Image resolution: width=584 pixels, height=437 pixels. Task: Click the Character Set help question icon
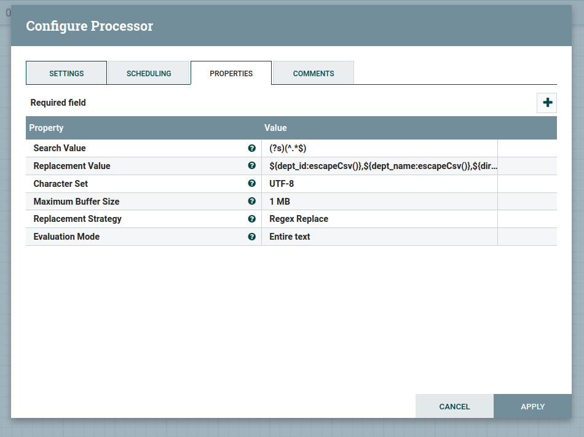pos(251,183)
